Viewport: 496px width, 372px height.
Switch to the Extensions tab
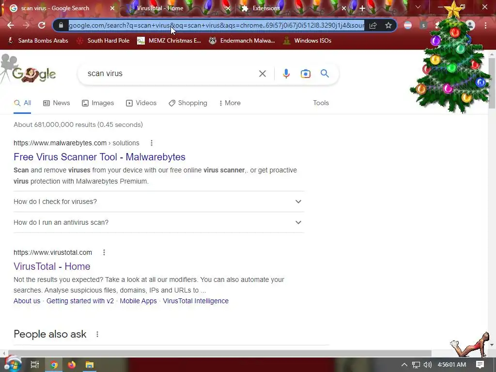coord(291,8)
